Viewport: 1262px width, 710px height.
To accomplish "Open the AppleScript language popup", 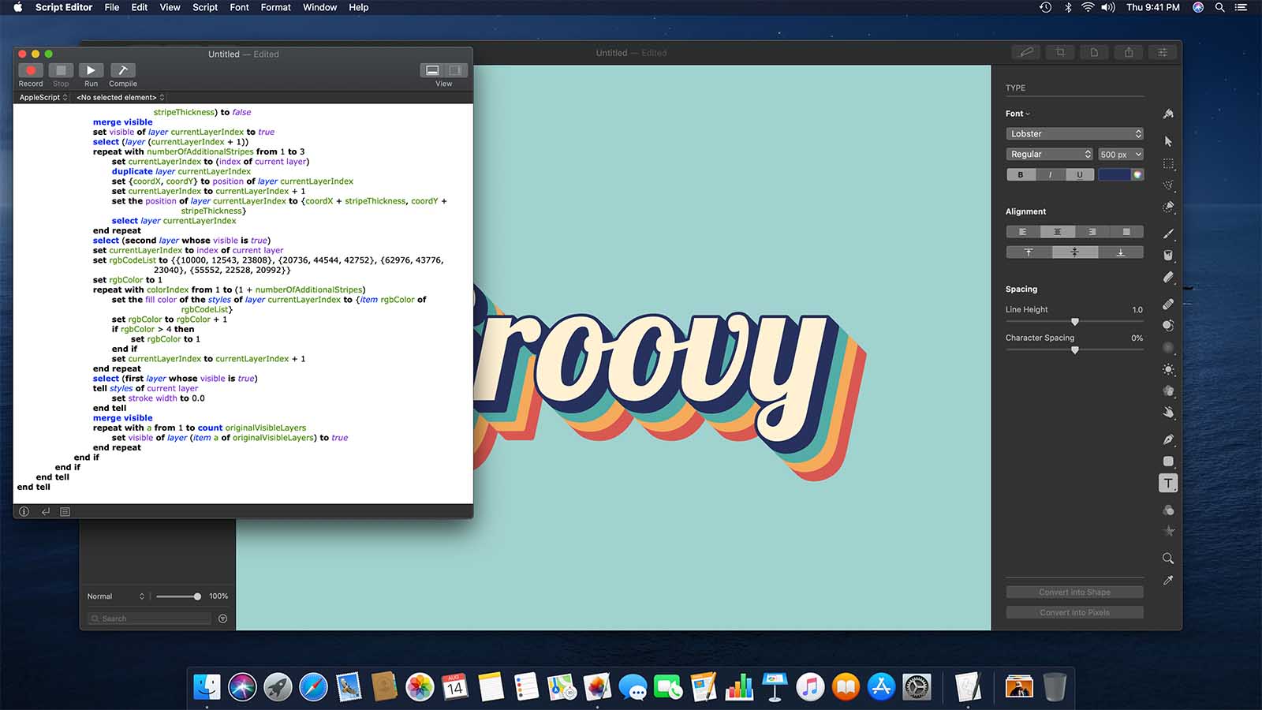I will [43, 98].
